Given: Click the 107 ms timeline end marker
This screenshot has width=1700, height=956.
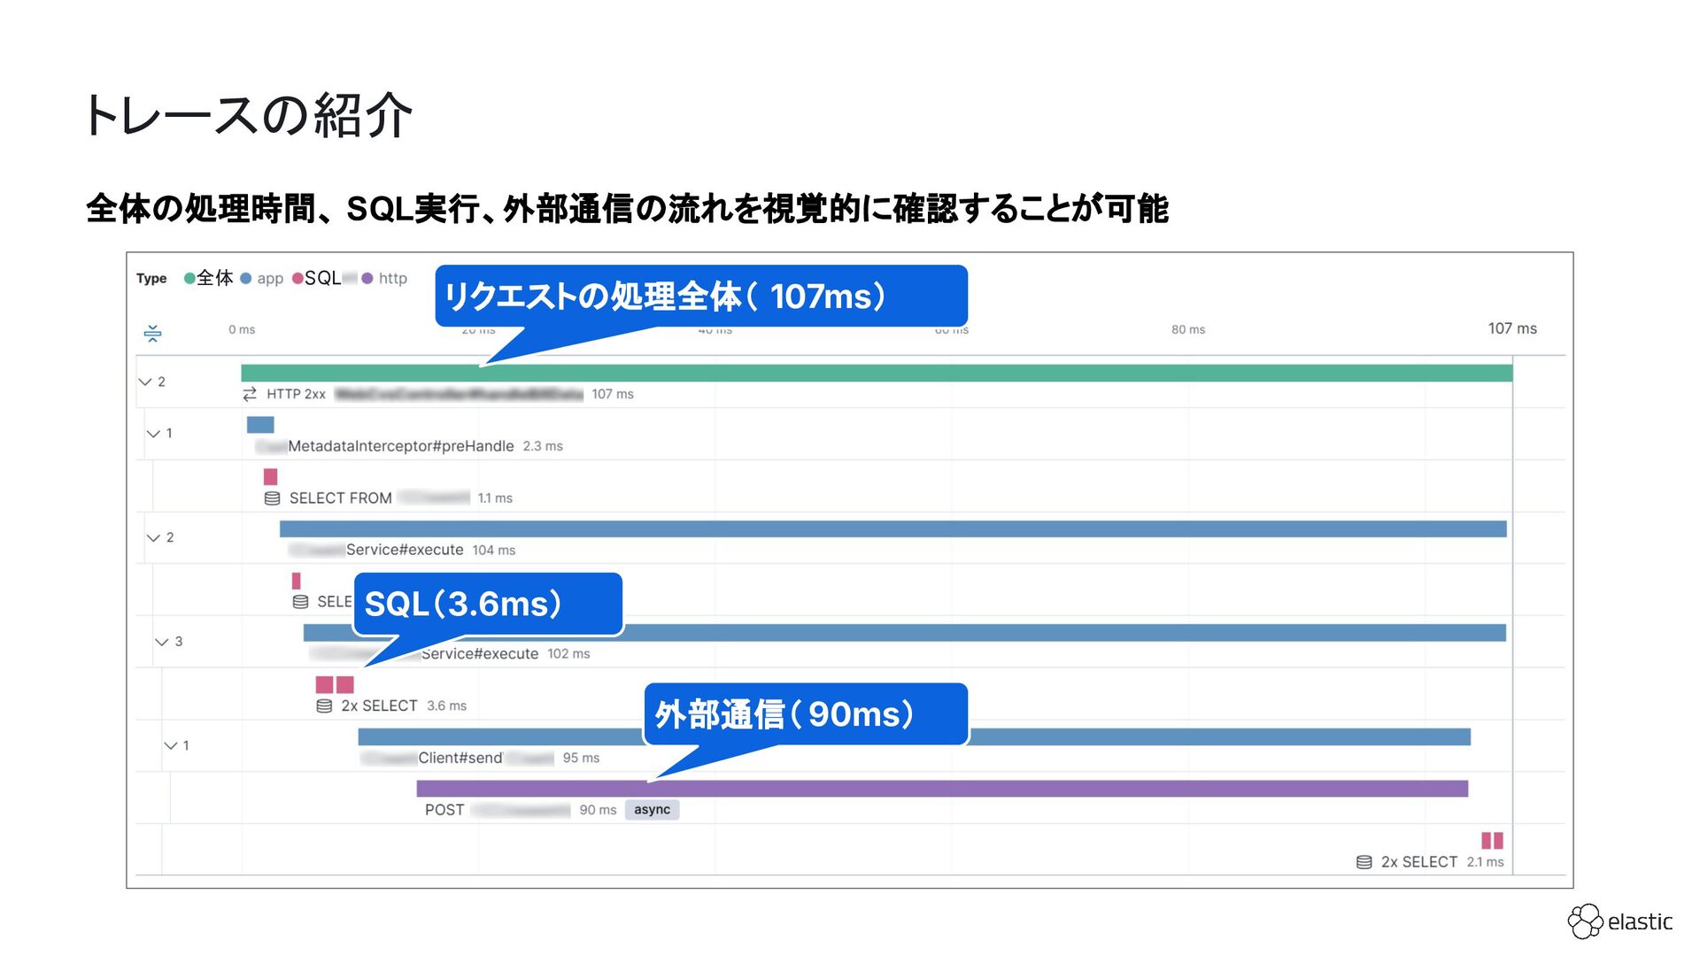Looking at the screenshot, I should (x=1511, y=328).
